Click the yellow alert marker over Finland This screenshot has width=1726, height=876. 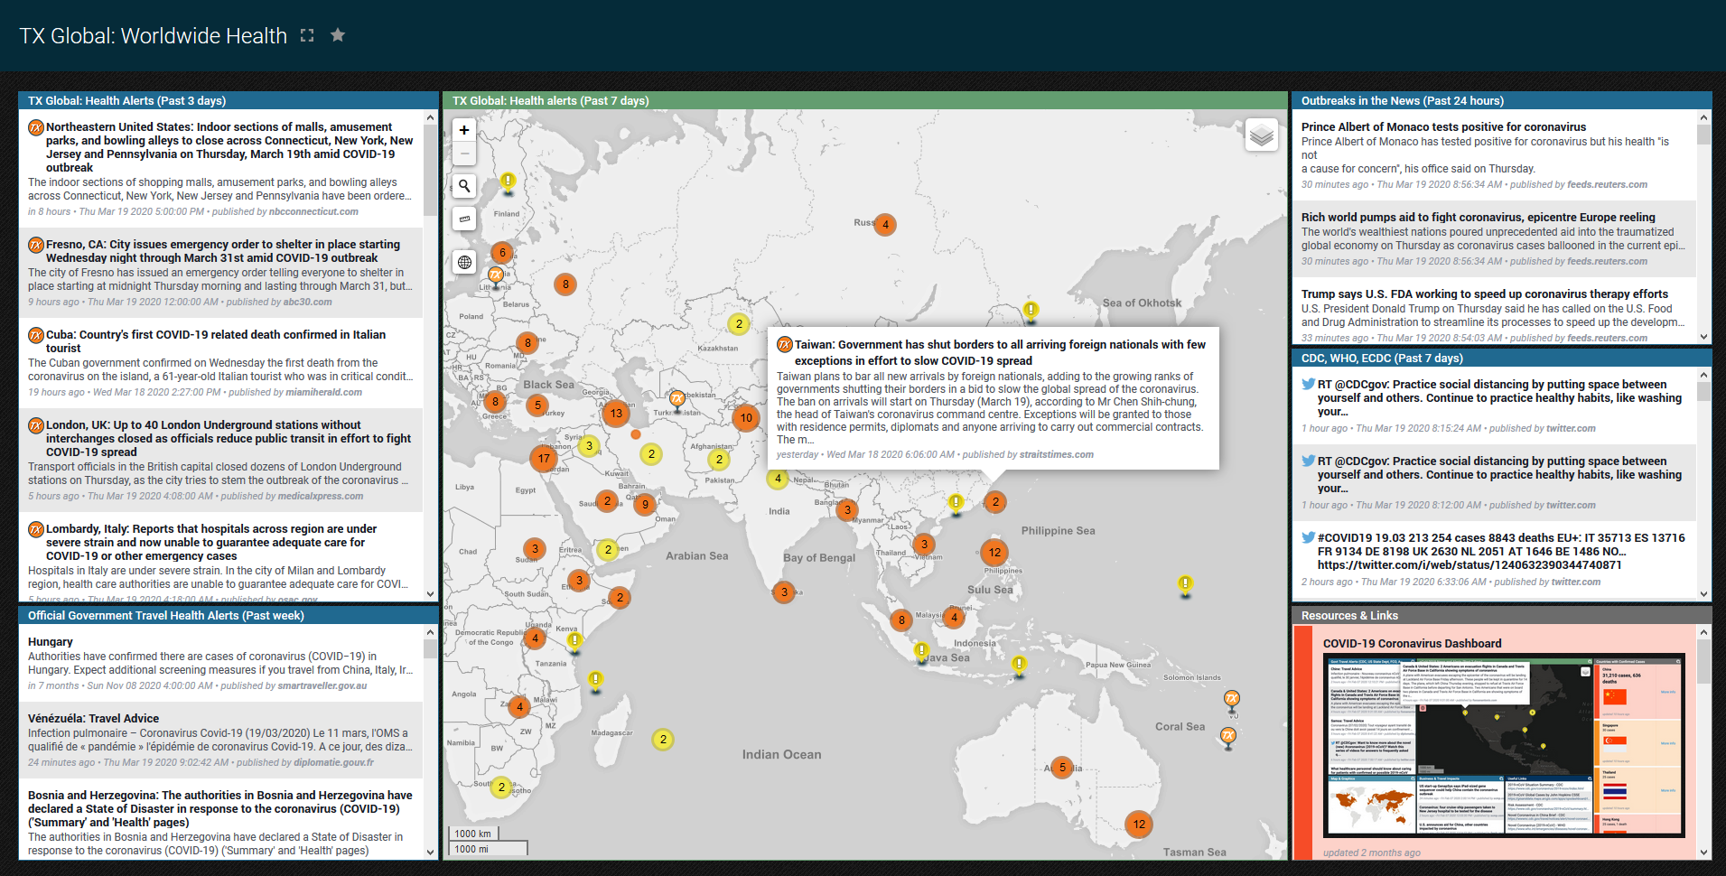(508, 181)
